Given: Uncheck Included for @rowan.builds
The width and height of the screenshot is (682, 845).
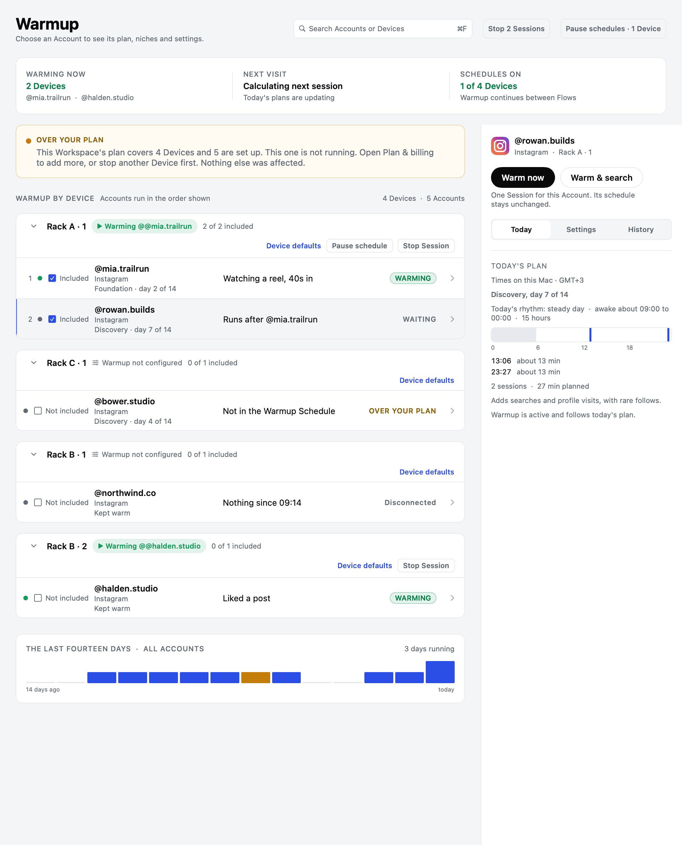Looking at the screenshot, I should point(52,319).
